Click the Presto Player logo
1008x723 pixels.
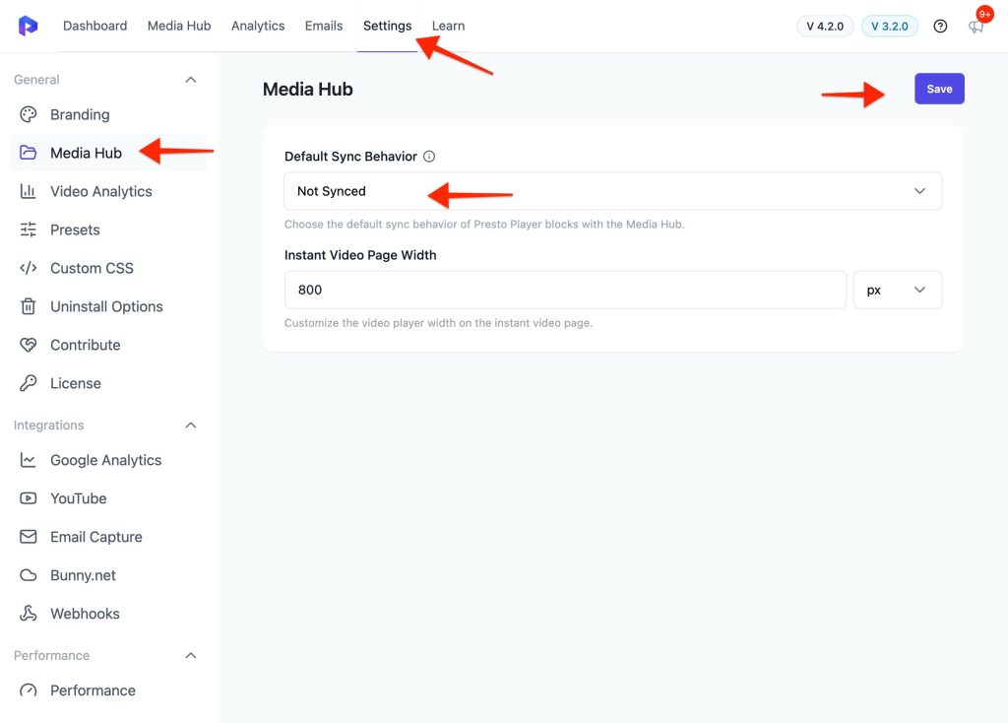28,26
